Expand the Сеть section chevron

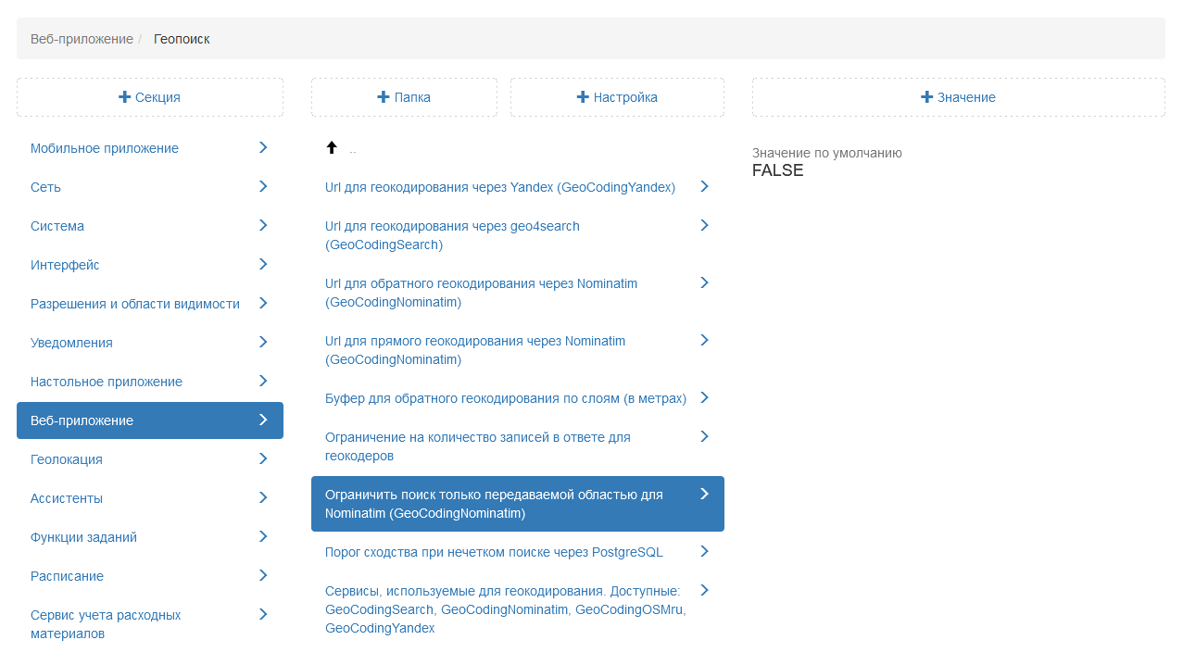(263, 186)
